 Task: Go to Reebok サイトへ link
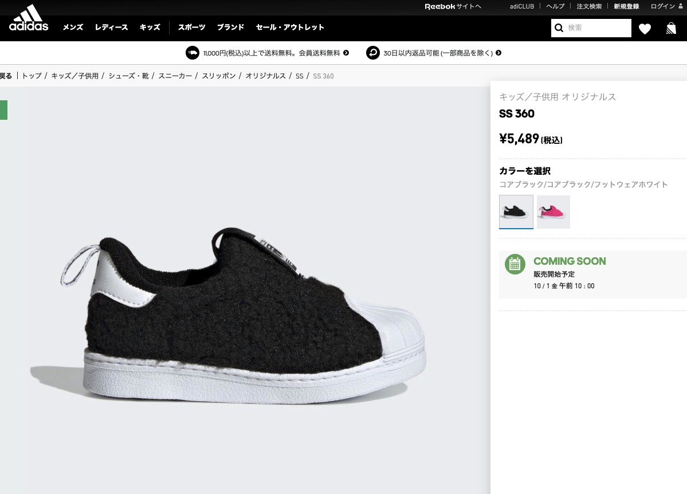[453, 6]
